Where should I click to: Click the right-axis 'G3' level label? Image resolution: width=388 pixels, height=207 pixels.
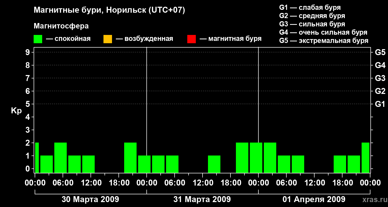(380, 78)
